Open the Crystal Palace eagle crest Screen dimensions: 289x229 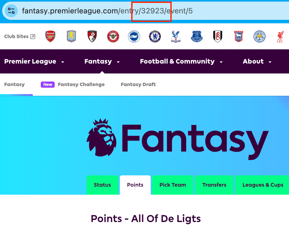[176, 36]
